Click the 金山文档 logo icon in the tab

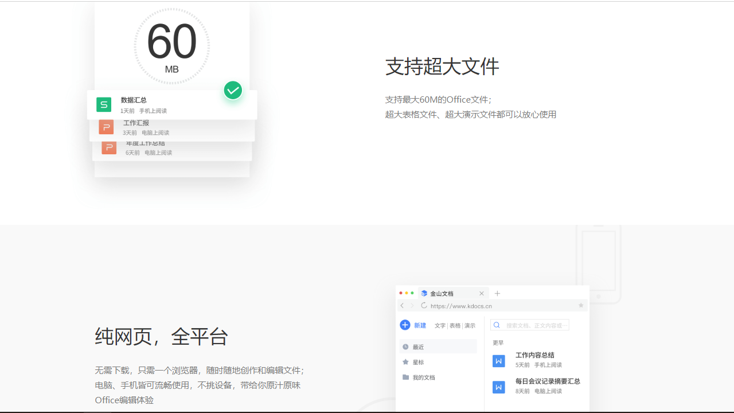pos(424,293)
